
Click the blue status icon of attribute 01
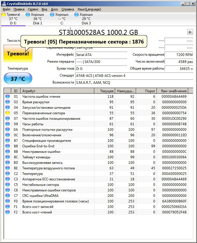(x=8, y=96)
